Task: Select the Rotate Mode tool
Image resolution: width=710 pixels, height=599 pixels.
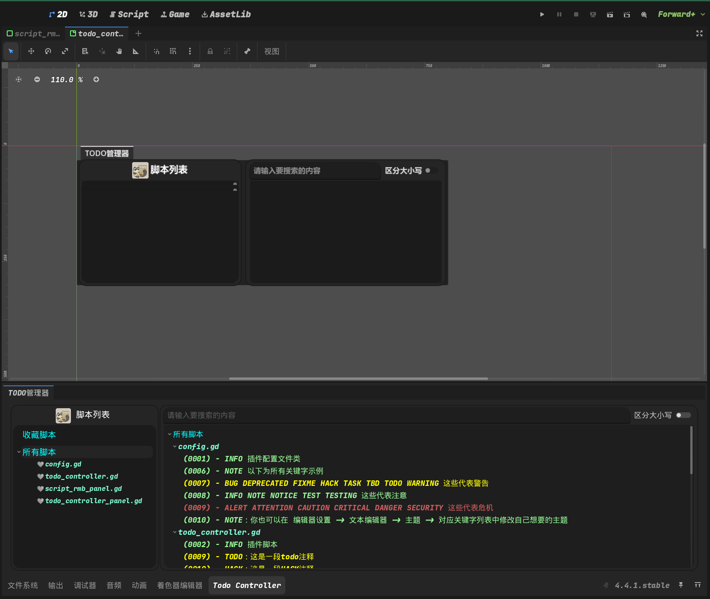Action: pos(48,51)
